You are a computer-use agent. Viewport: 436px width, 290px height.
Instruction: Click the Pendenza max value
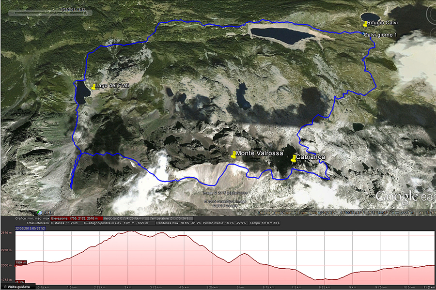178,223
